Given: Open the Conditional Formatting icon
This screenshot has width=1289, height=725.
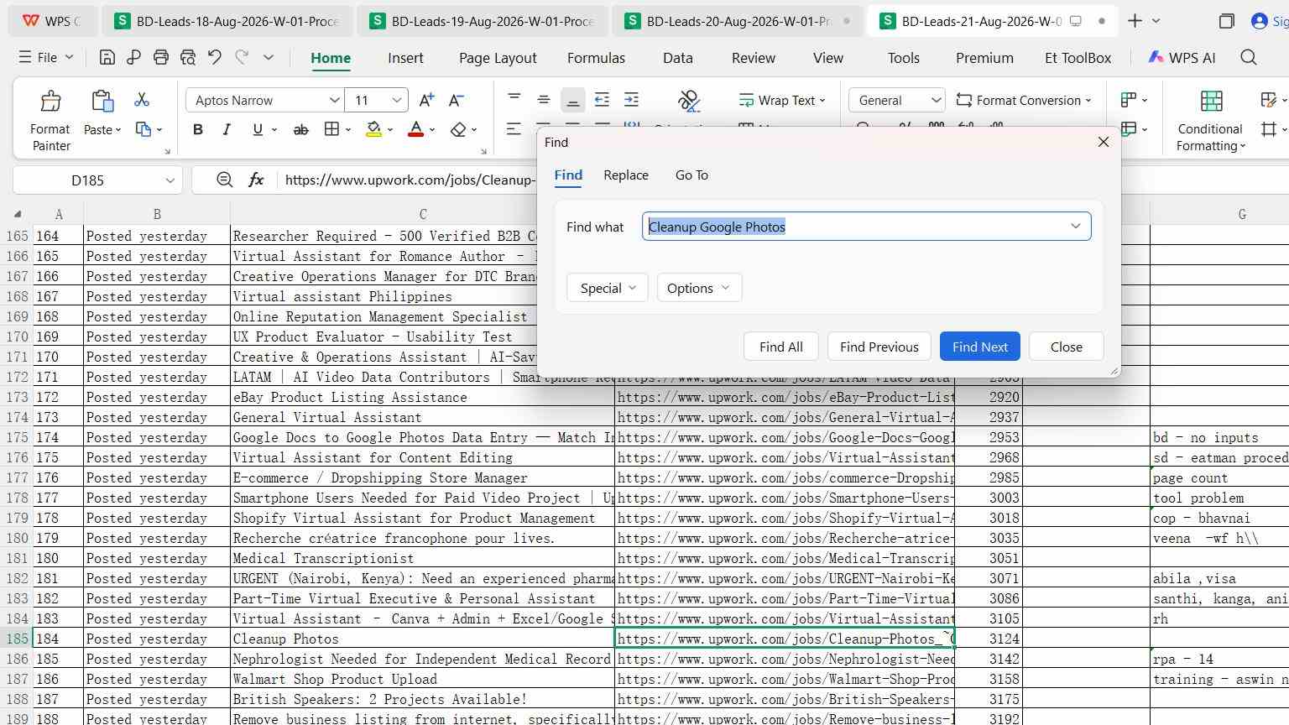Looking at the screenshot, I should (x=1211, y=102).
